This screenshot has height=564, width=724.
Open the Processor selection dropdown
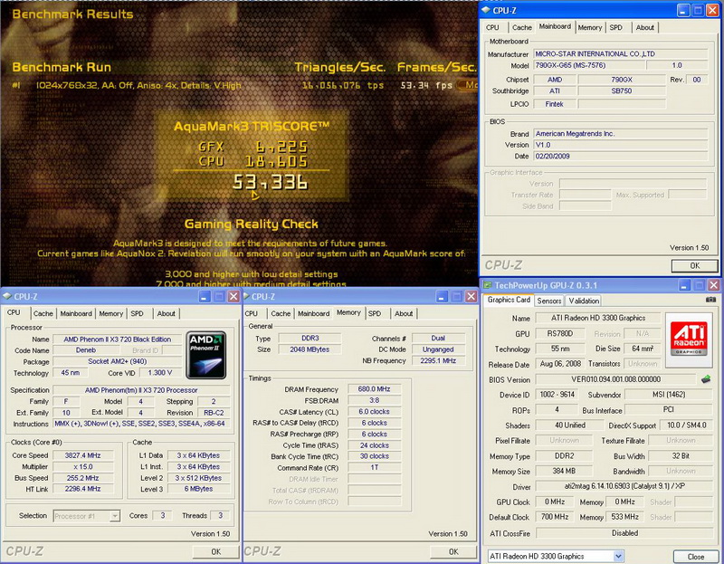[115, 516]
